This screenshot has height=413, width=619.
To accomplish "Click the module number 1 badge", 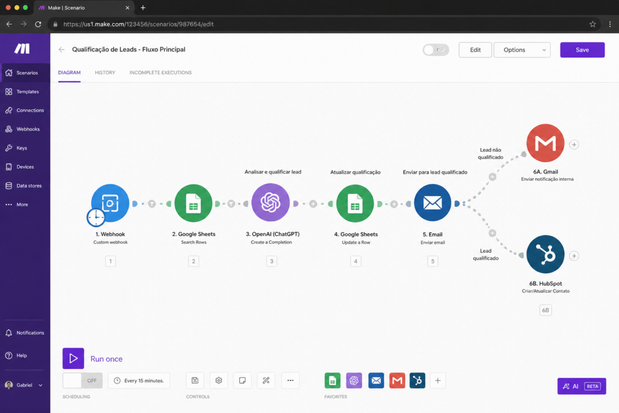I will 111,261.
